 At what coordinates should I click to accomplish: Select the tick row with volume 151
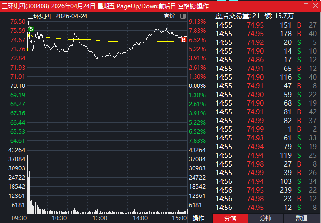(x=266, y=25)
